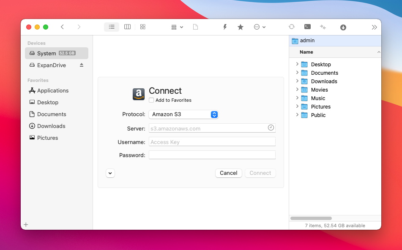Select the Movies folder row
402x250 pixels.
click(335, 90)
